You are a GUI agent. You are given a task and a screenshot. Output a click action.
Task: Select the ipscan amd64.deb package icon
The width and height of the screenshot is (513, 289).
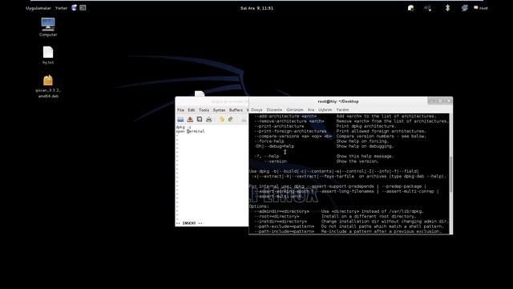click(x=48, y=87)
